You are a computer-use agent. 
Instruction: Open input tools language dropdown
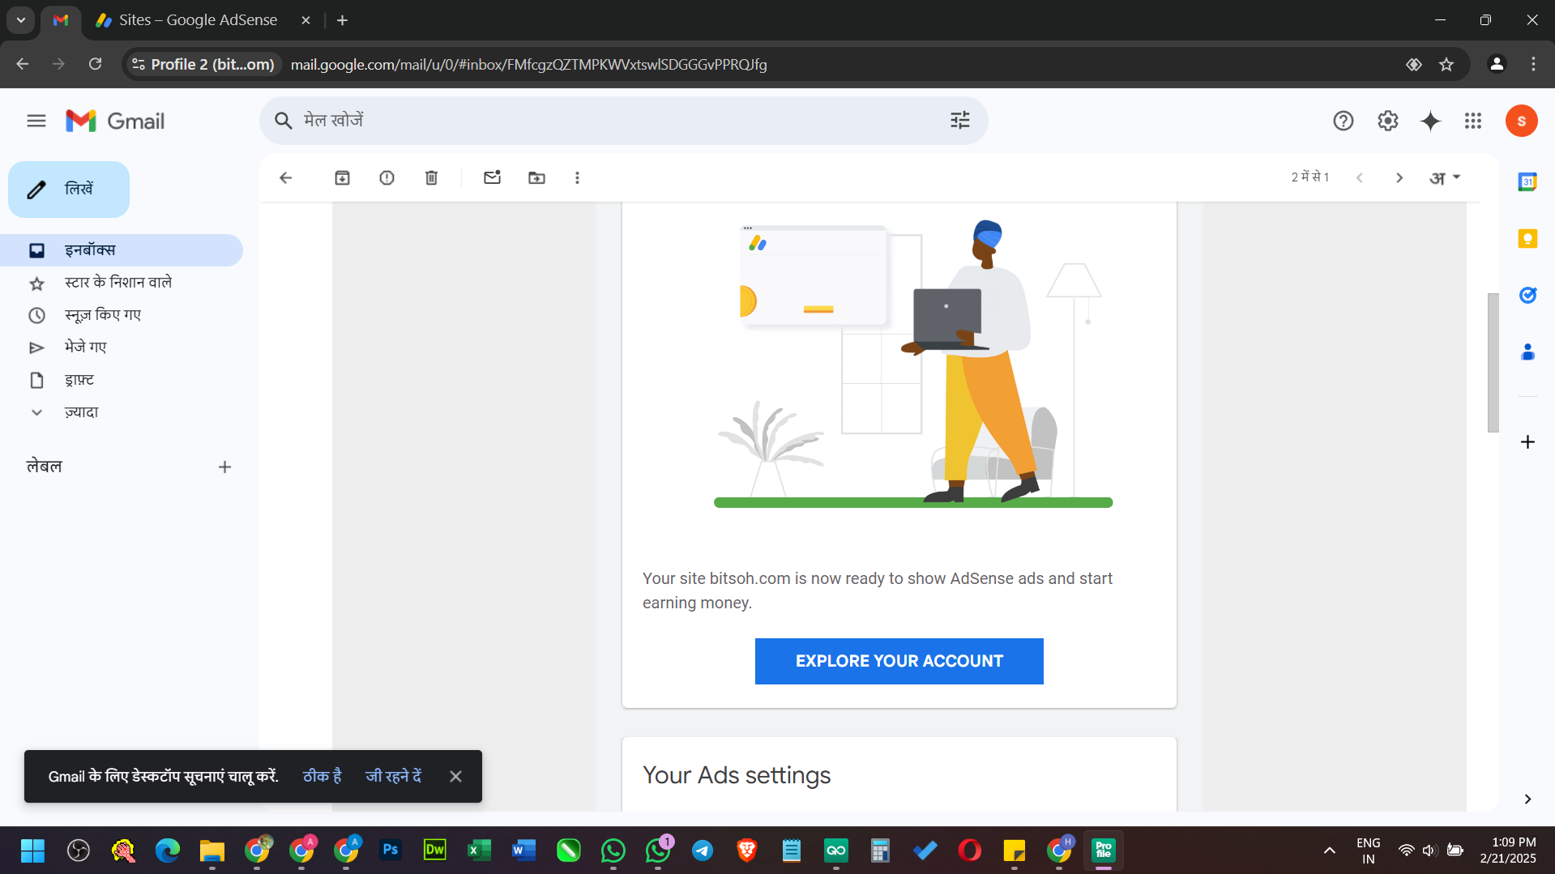click(1445, 178)
